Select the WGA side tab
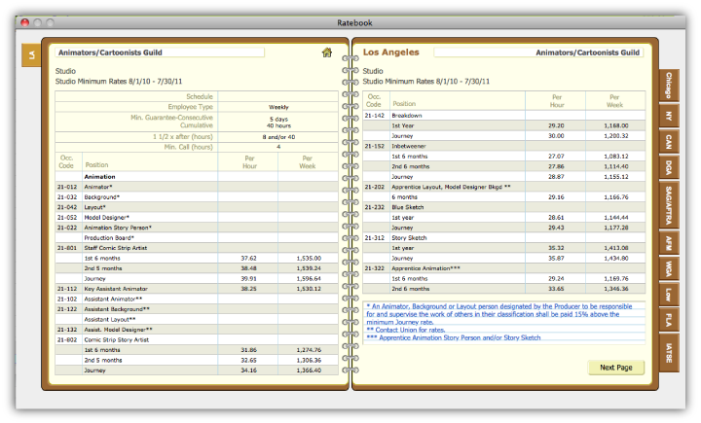This screenshot has height=423, width=701. click(x=669, y=268)
